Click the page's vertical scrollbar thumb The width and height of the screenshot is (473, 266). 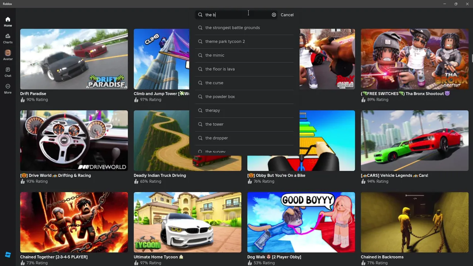[x=472, y=59]
